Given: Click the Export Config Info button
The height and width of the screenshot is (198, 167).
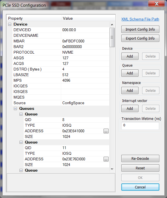Looking at the screenshot, I should click(x=140, y=38).
